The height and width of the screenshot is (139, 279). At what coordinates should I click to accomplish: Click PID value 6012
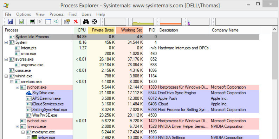[153, 98]
